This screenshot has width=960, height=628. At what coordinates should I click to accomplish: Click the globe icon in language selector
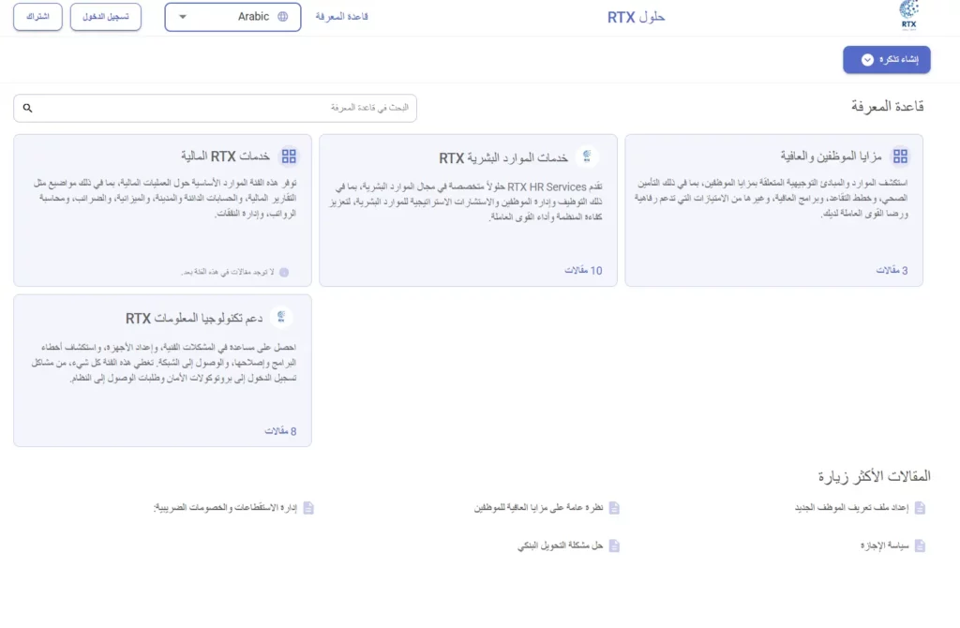coord(283,17)
